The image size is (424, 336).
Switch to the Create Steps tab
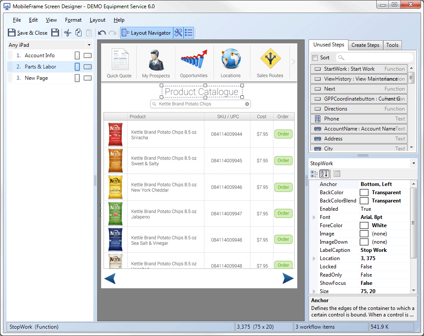click(x=365, y=45)
